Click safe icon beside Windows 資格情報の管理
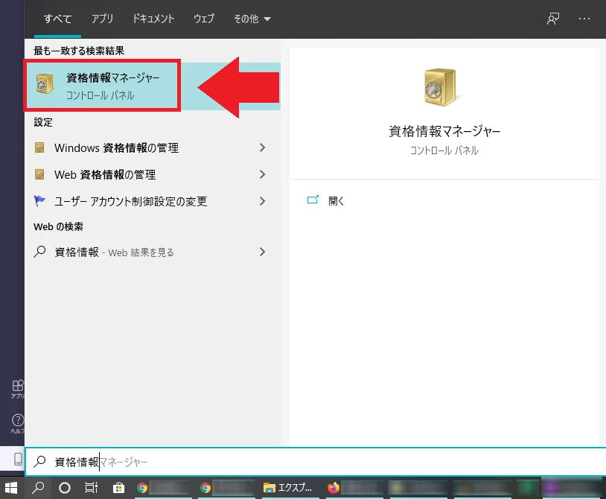 coord(39,147)
